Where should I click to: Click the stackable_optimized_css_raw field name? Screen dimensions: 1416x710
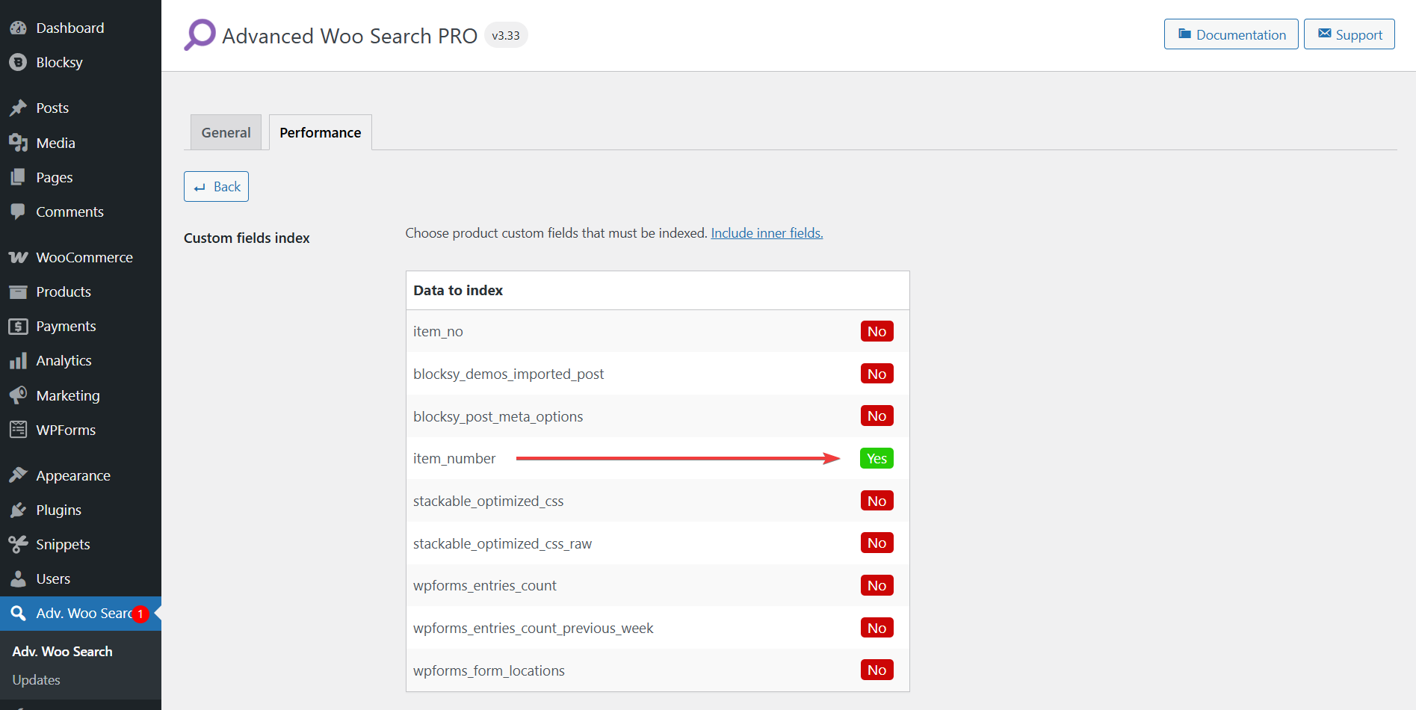click(502, 543)
